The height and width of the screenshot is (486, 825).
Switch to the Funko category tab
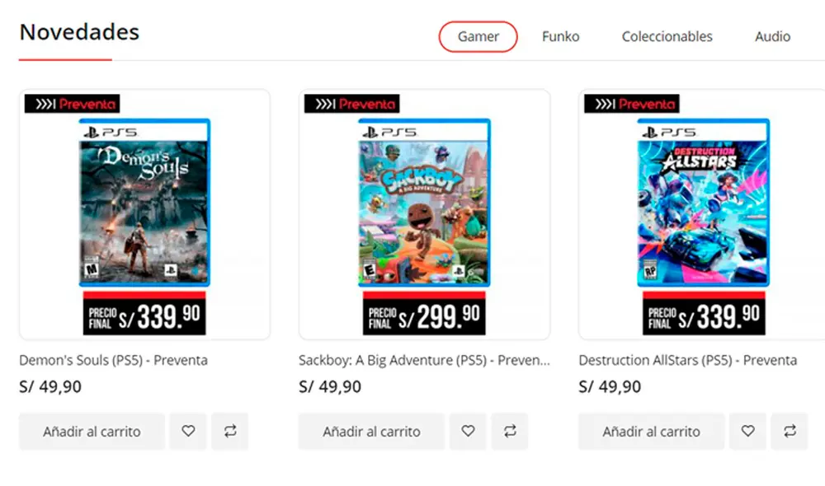tap(560, 36)
